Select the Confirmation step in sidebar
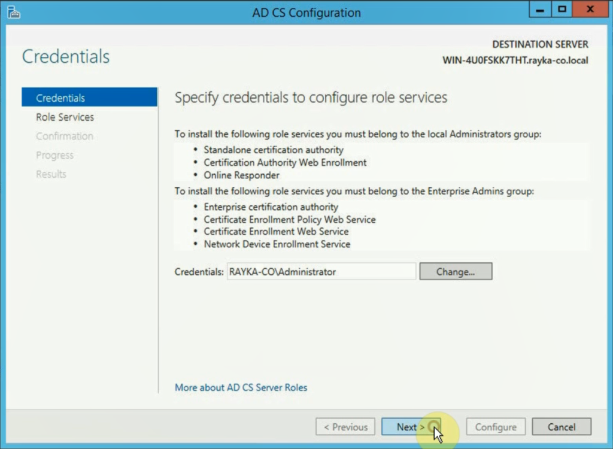613x449 pixels. tap(65, 136)
